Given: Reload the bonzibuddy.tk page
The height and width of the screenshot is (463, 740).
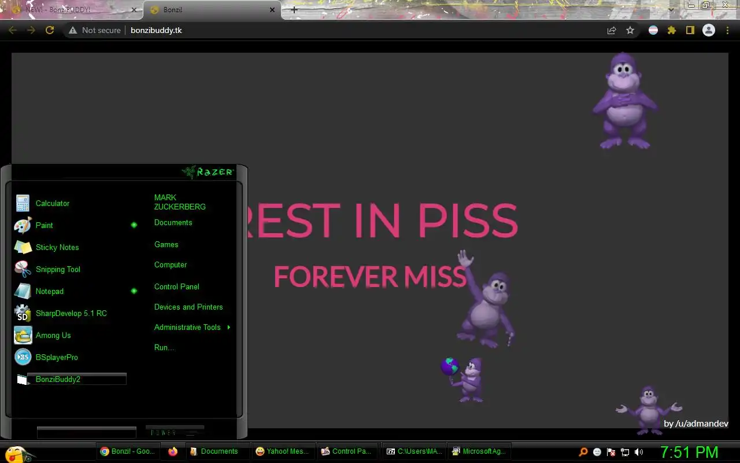Looking at the screenshot, I should click(50, 30).
